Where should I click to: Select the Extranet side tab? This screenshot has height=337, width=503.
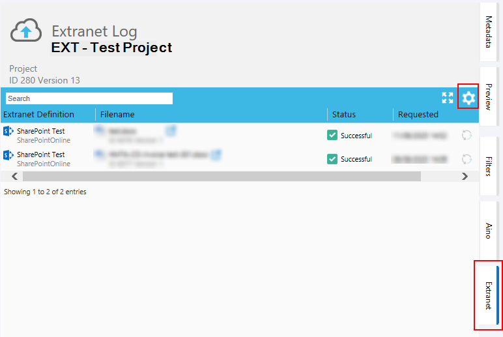tap(489, 295)
